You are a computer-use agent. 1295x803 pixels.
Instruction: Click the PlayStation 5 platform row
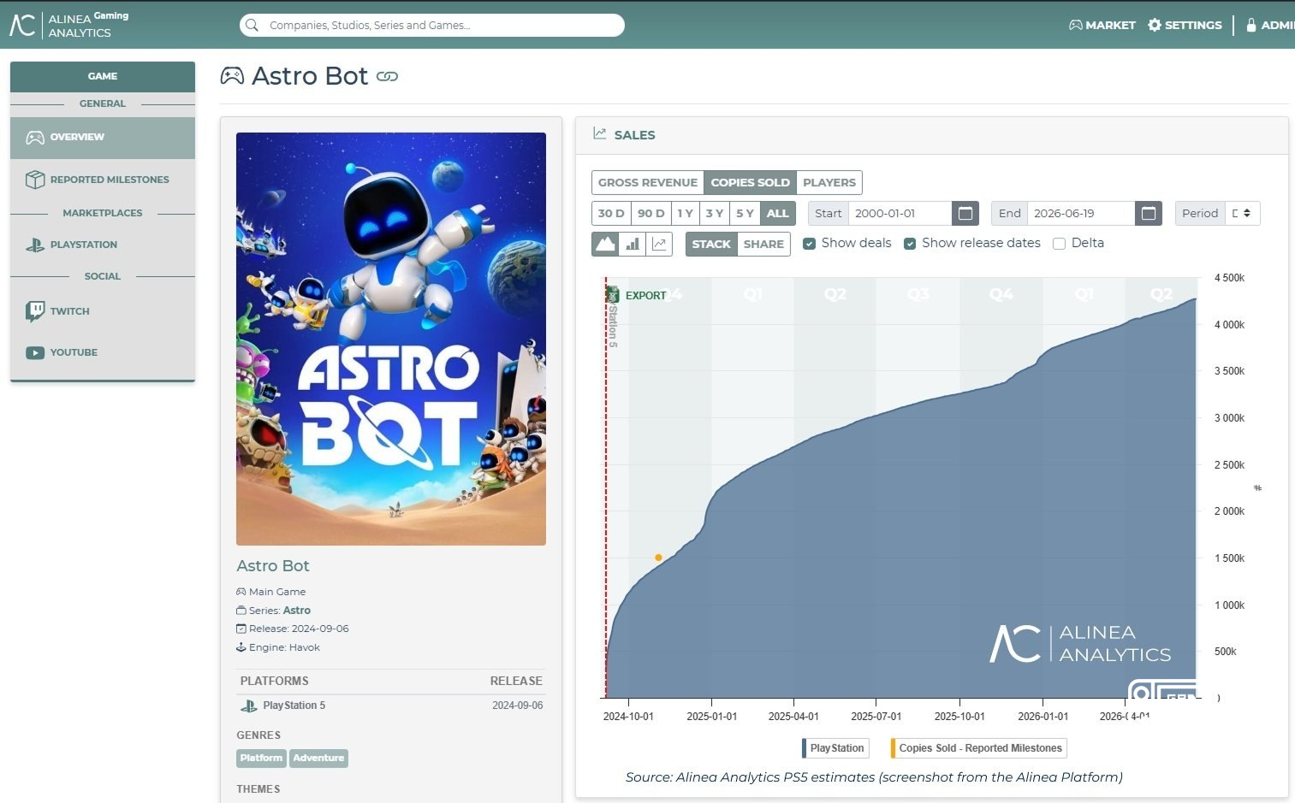pos(391,706)
